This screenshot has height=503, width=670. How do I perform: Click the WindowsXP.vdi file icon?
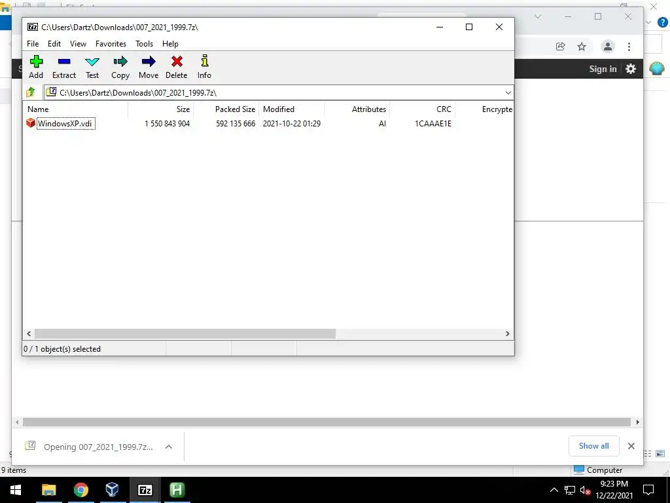coord(30,123)
